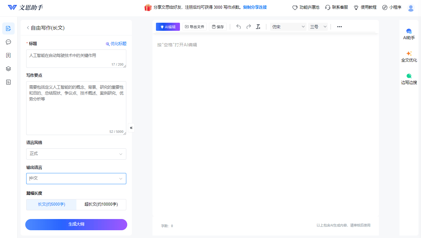The height and width of the screenshot is (238, 421).
Task: Select 超长文(约10000字) length option
Action: [101, 204]
